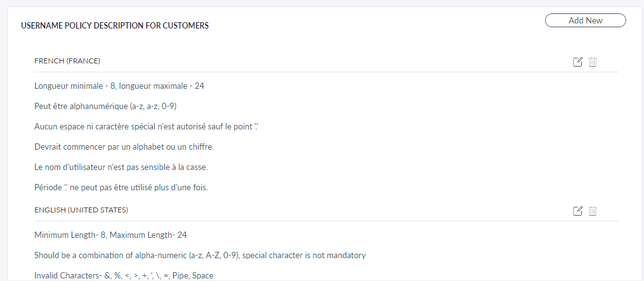644x281 pixels.
Task: Select the French (France) section heading
Action: click(x=67, y=61)
